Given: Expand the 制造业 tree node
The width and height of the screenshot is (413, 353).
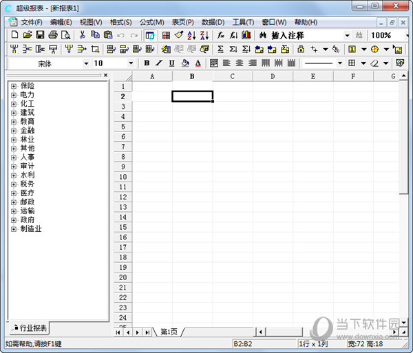Looking at the screenshot, I should click(14, 229).
